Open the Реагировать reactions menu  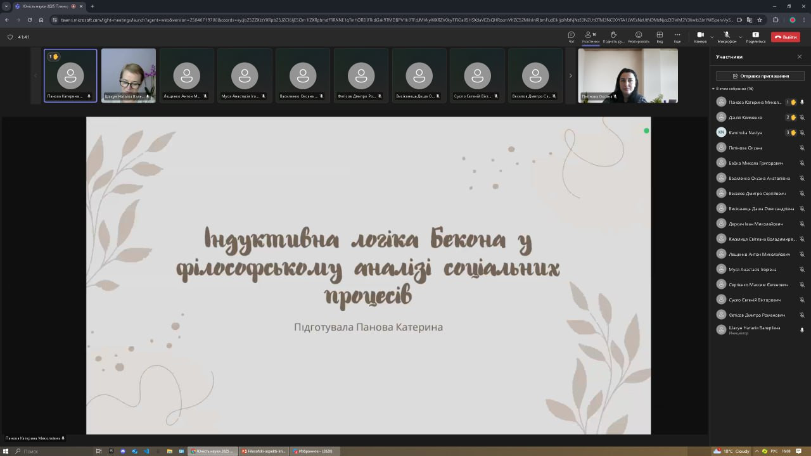[x=638, y=37]
